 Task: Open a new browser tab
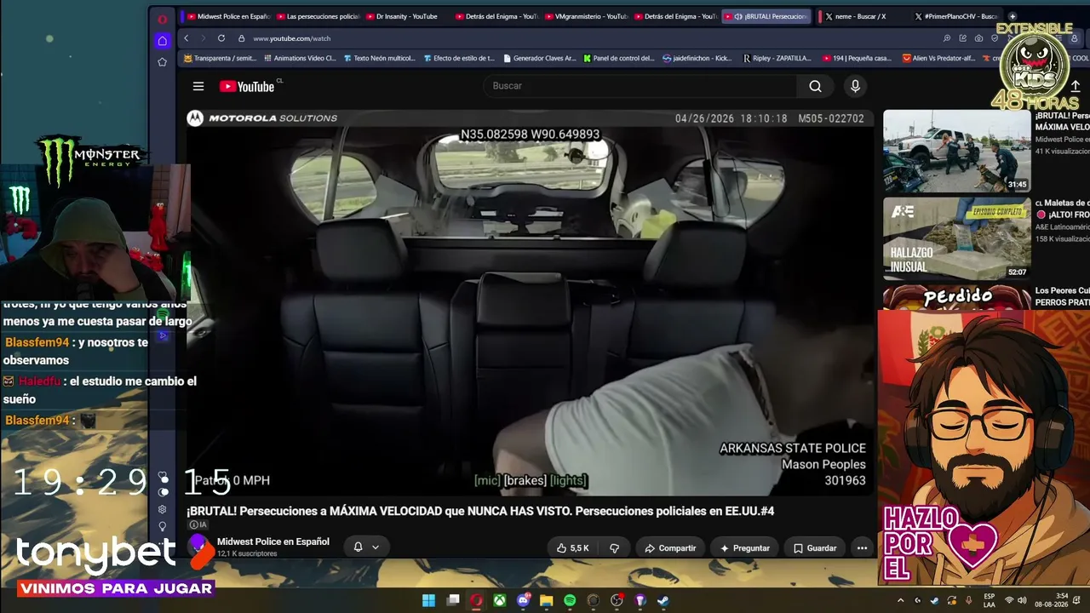1013,16
